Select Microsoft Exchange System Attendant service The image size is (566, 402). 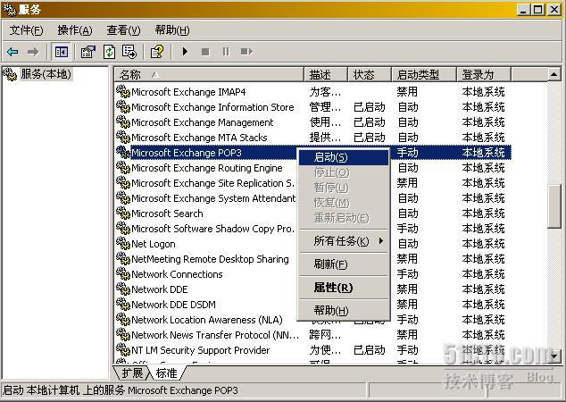coord(213,198)
